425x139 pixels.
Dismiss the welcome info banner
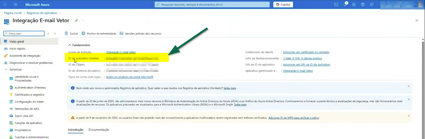coord(409,86)
